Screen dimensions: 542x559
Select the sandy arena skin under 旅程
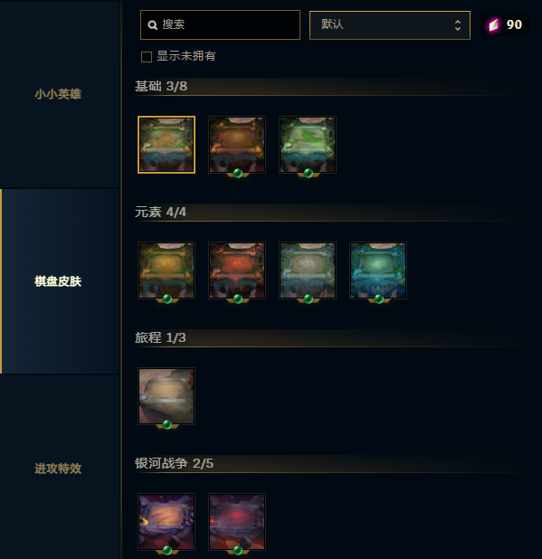click(x=166, y=396)
